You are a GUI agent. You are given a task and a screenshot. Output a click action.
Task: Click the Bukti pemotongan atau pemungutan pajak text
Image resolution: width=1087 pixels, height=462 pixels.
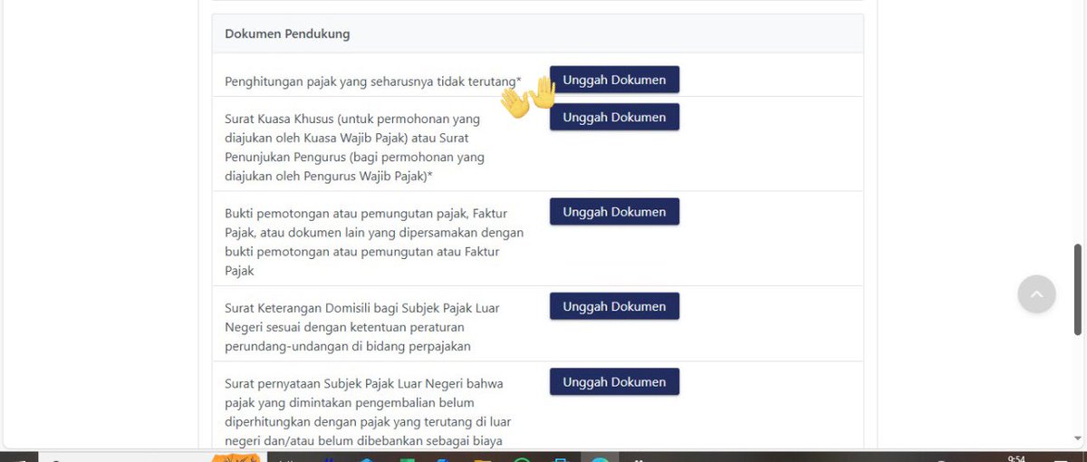373,242
